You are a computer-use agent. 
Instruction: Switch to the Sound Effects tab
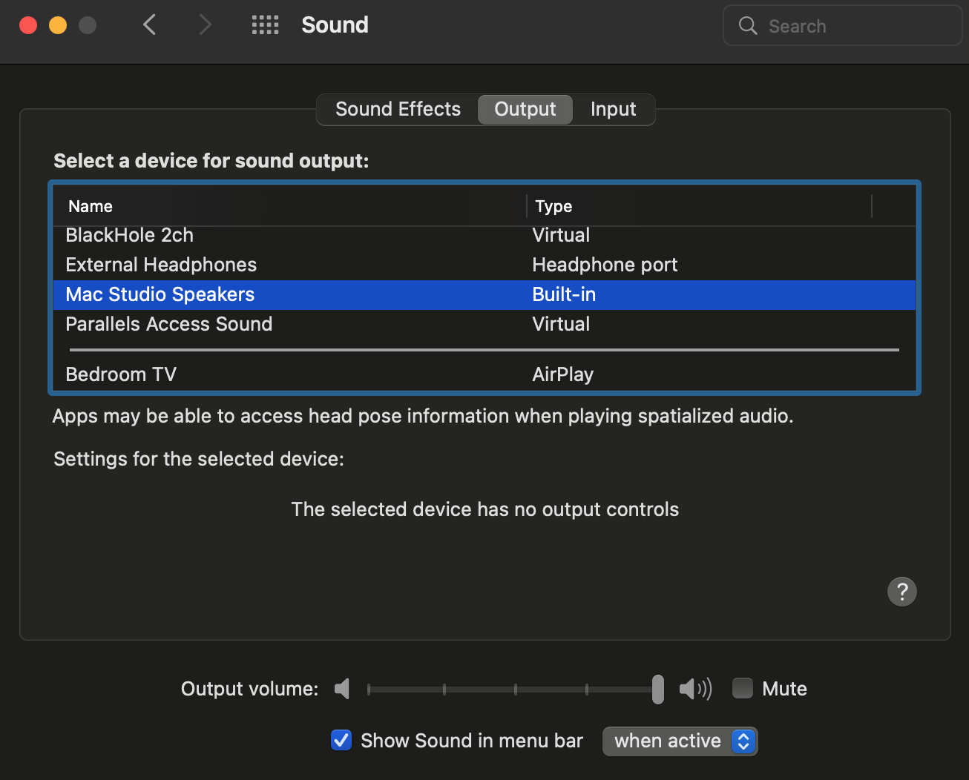tap(398, 110)
